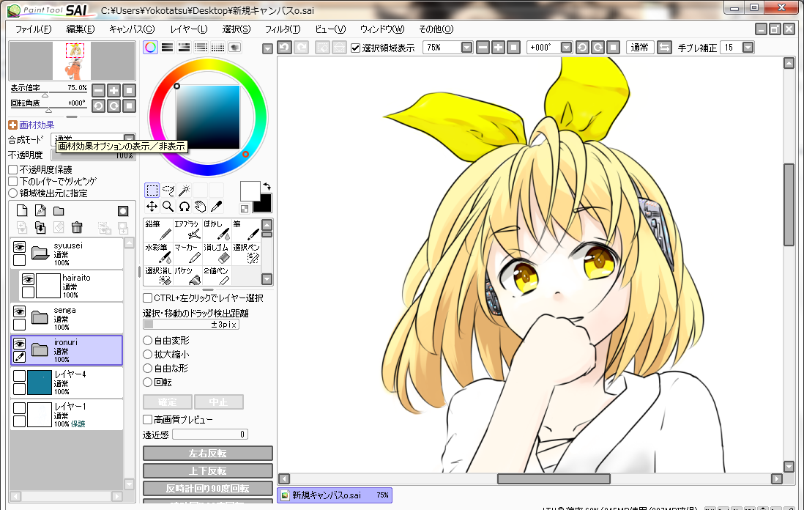This screenshot has height=510, width=804.
Task: Click the foreground white color swatch
Action: tap(250, 191)
